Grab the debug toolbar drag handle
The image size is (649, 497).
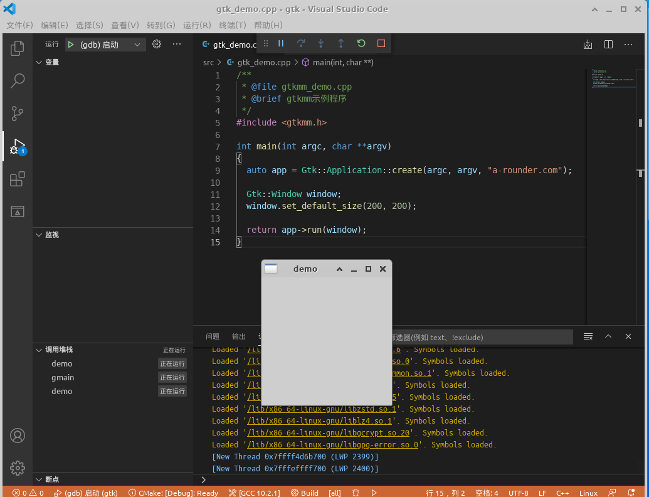[266, 43]
